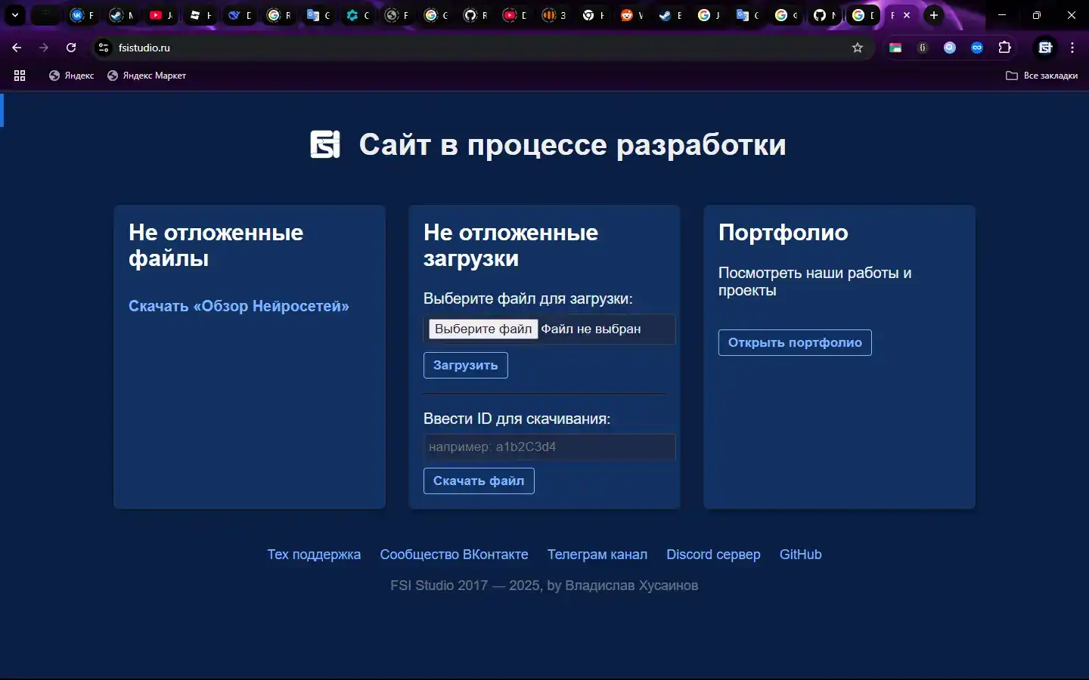Image resolution: width=1089 pixels, height=680 pixels.
Task: Open the profile avatar button
Action: 1045,48
